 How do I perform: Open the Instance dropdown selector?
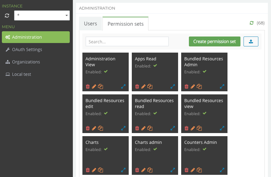point(42,15)
